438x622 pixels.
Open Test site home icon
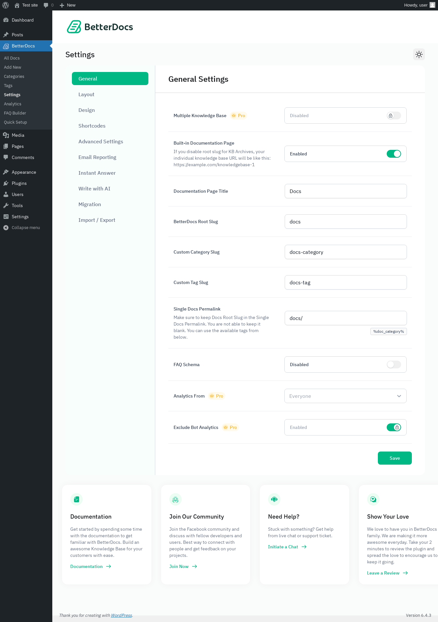(17, 5)
